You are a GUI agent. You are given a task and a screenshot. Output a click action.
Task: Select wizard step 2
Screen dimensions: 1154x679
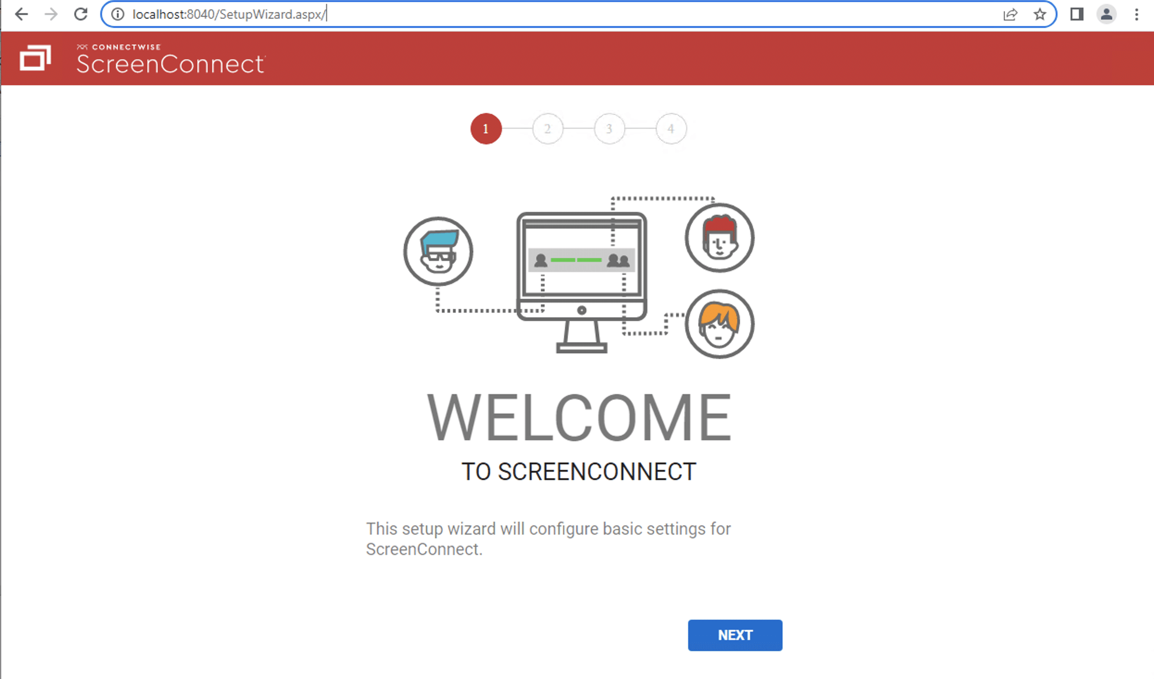pos(547,129)
